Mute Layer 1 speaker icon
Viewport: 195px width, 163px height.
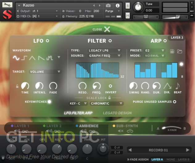point(17,131)
